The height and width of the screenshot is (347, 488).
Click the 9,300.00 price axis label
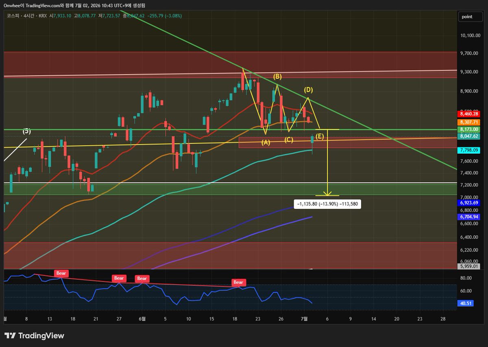(x=469, y=72)
